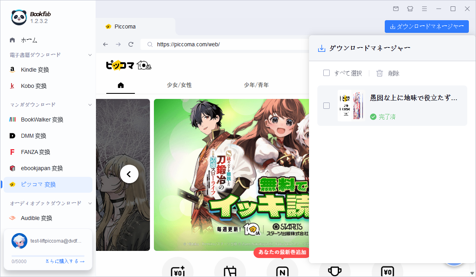Open DMM 変換 in sidebar

coord(48,136)
